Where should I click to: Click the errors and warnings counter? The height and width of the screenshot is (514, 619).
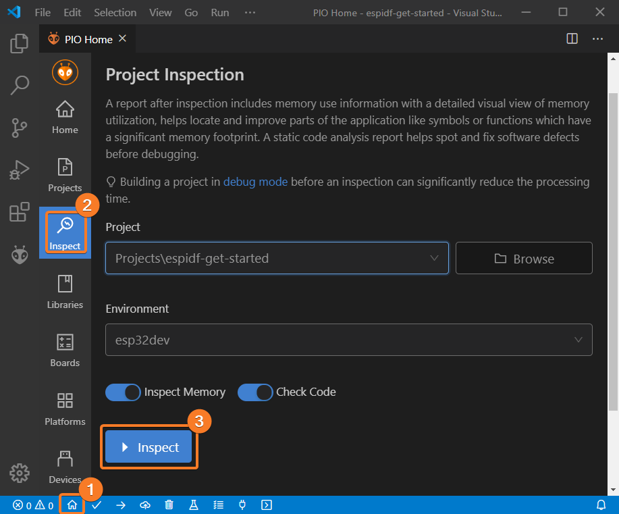(x=33, y=505)
